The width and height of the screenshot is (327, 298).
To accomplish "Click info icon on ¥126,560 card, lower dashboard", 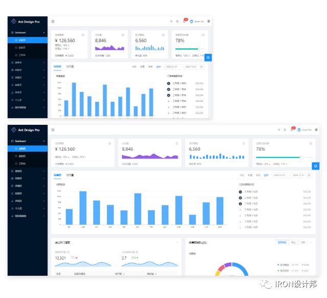I will click(110, 143).
